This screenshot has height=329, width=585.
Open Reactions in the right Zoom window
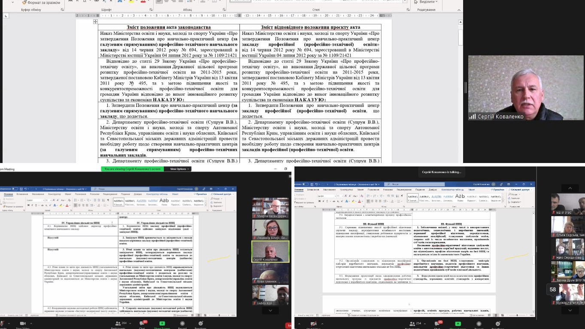(x=498, y=324)
